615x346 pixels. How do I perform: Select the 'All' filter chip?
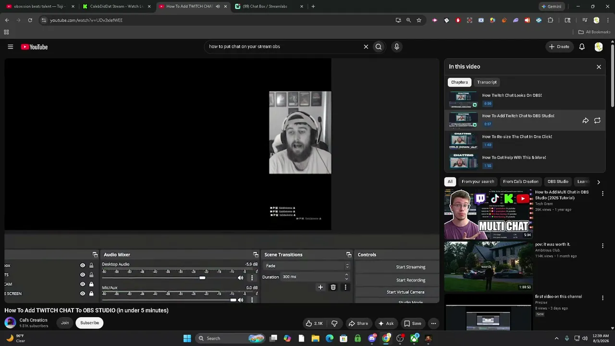point(450,182)
